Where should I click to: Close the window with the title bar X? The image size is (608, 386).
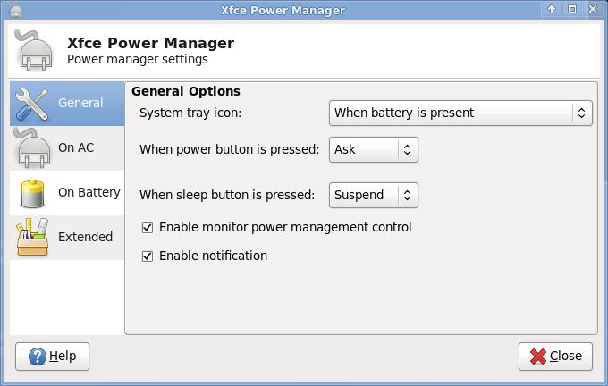[593, 9]
